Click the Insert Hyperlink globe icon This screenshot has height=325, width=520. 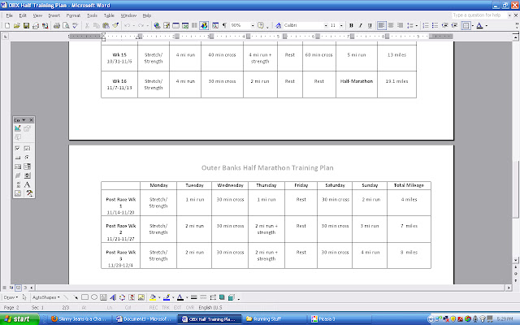point(157,25)
